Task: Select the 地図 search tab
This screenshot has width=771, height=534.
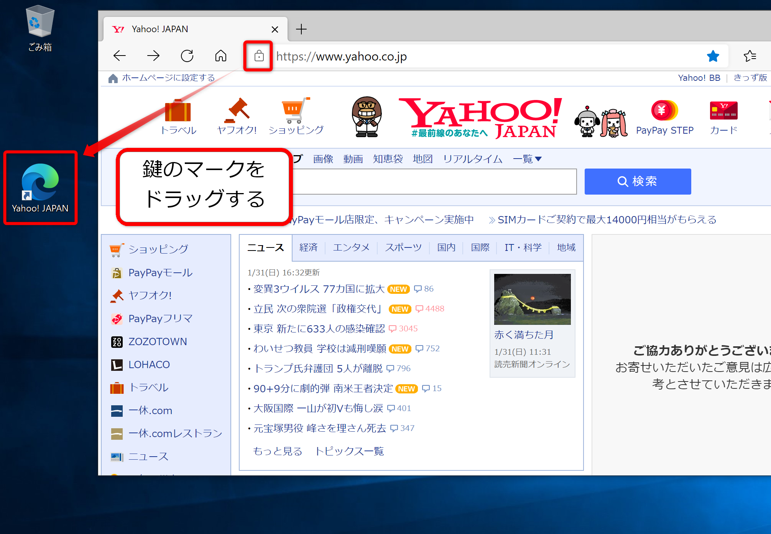Action: [423, 159]
